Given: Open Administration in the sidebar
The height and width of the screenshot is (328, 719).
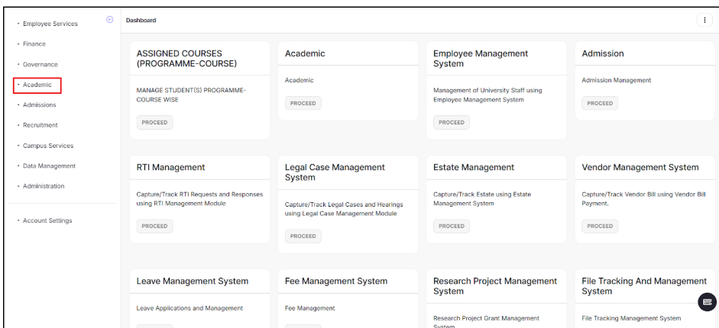Looking at the screenshot, I should [x=44, y=186].
